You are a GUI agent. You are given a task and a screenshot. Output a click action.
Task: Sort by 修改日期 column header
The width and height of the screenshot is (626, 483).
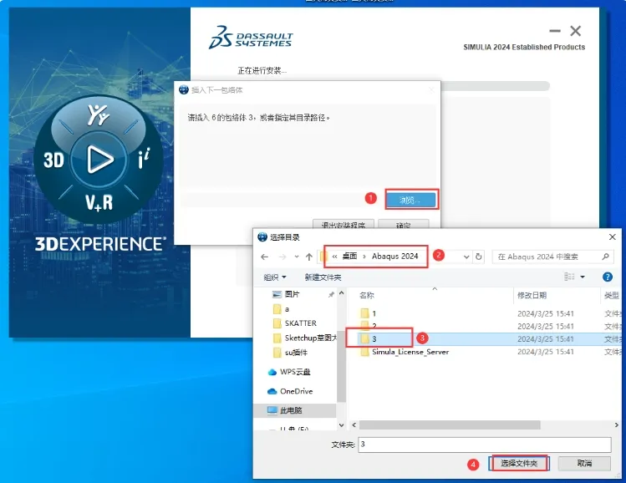532,295
